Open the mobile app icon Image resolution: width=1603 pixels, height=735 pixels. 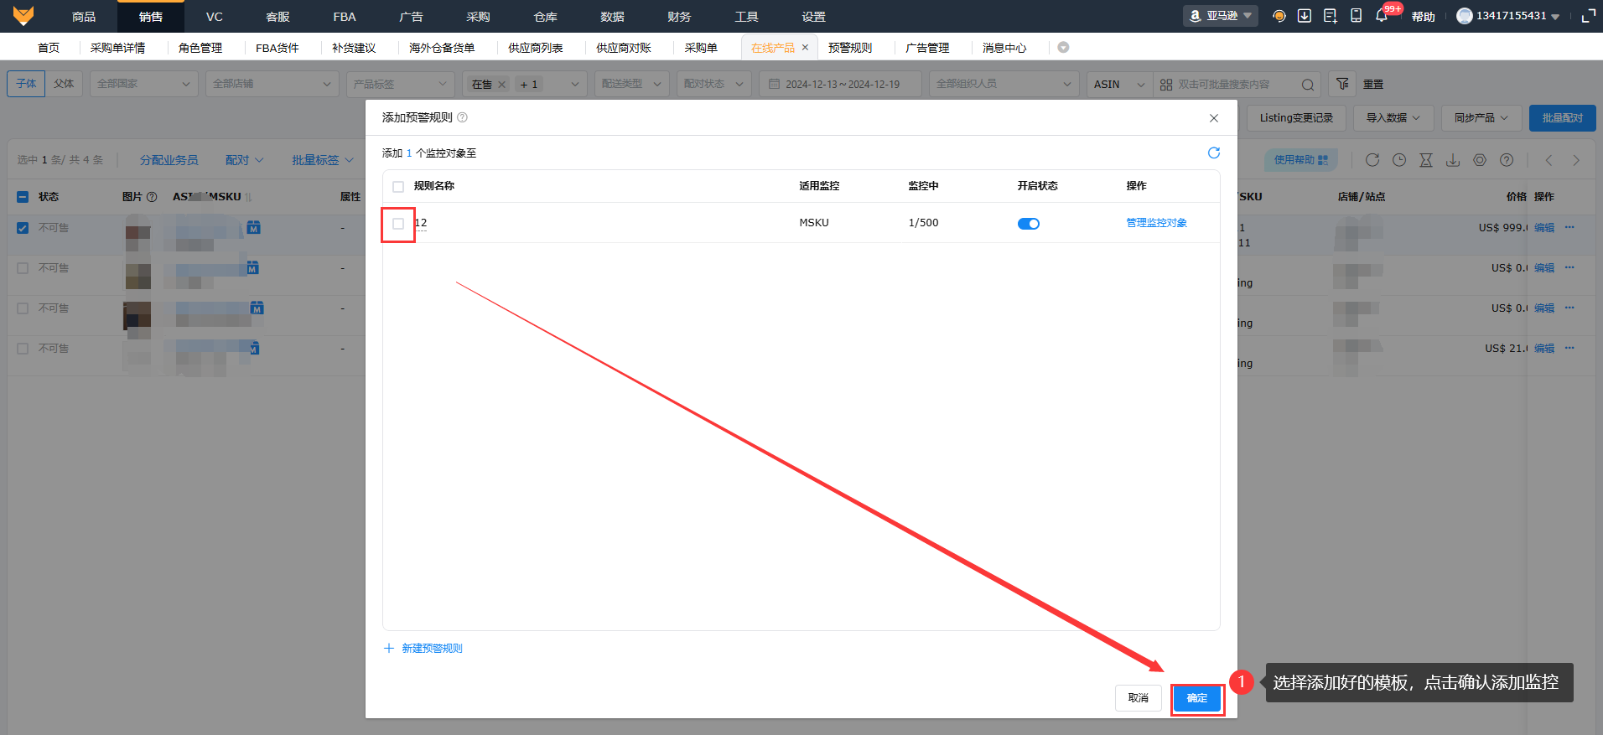1356,16
